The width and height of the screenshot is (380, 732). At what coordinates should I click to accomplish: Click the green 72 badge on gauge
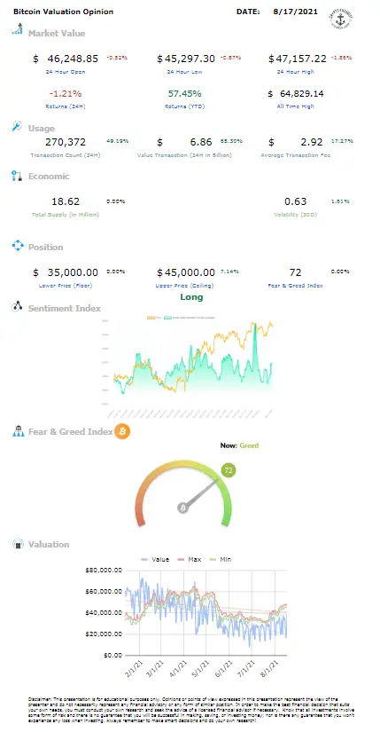(x=229, y=470)
